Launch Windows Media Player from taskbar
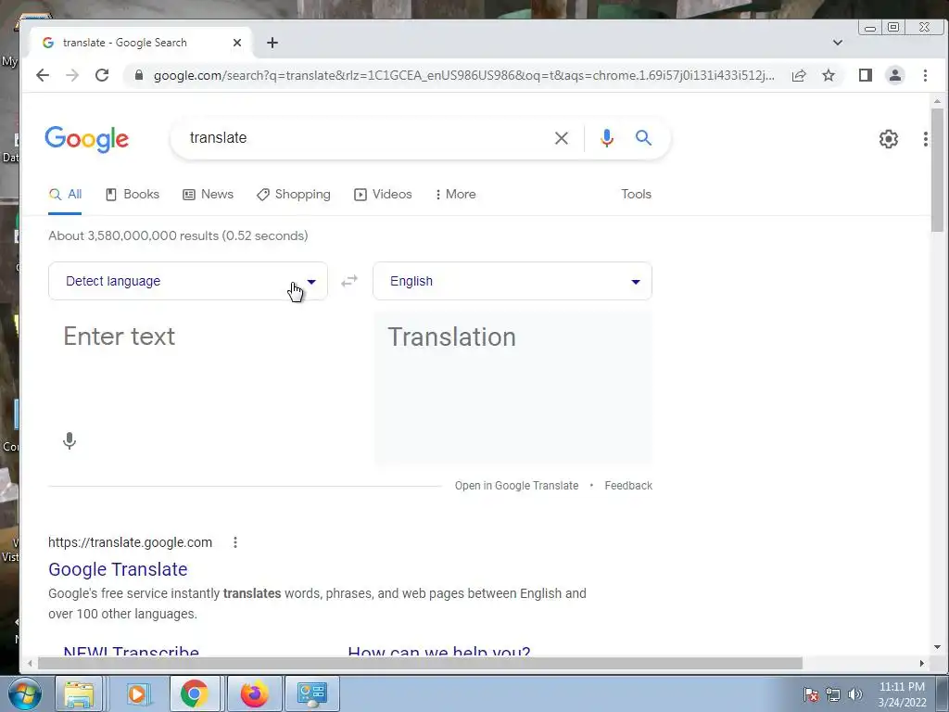Viewport: 949px width, 712px height. point(137,693)
